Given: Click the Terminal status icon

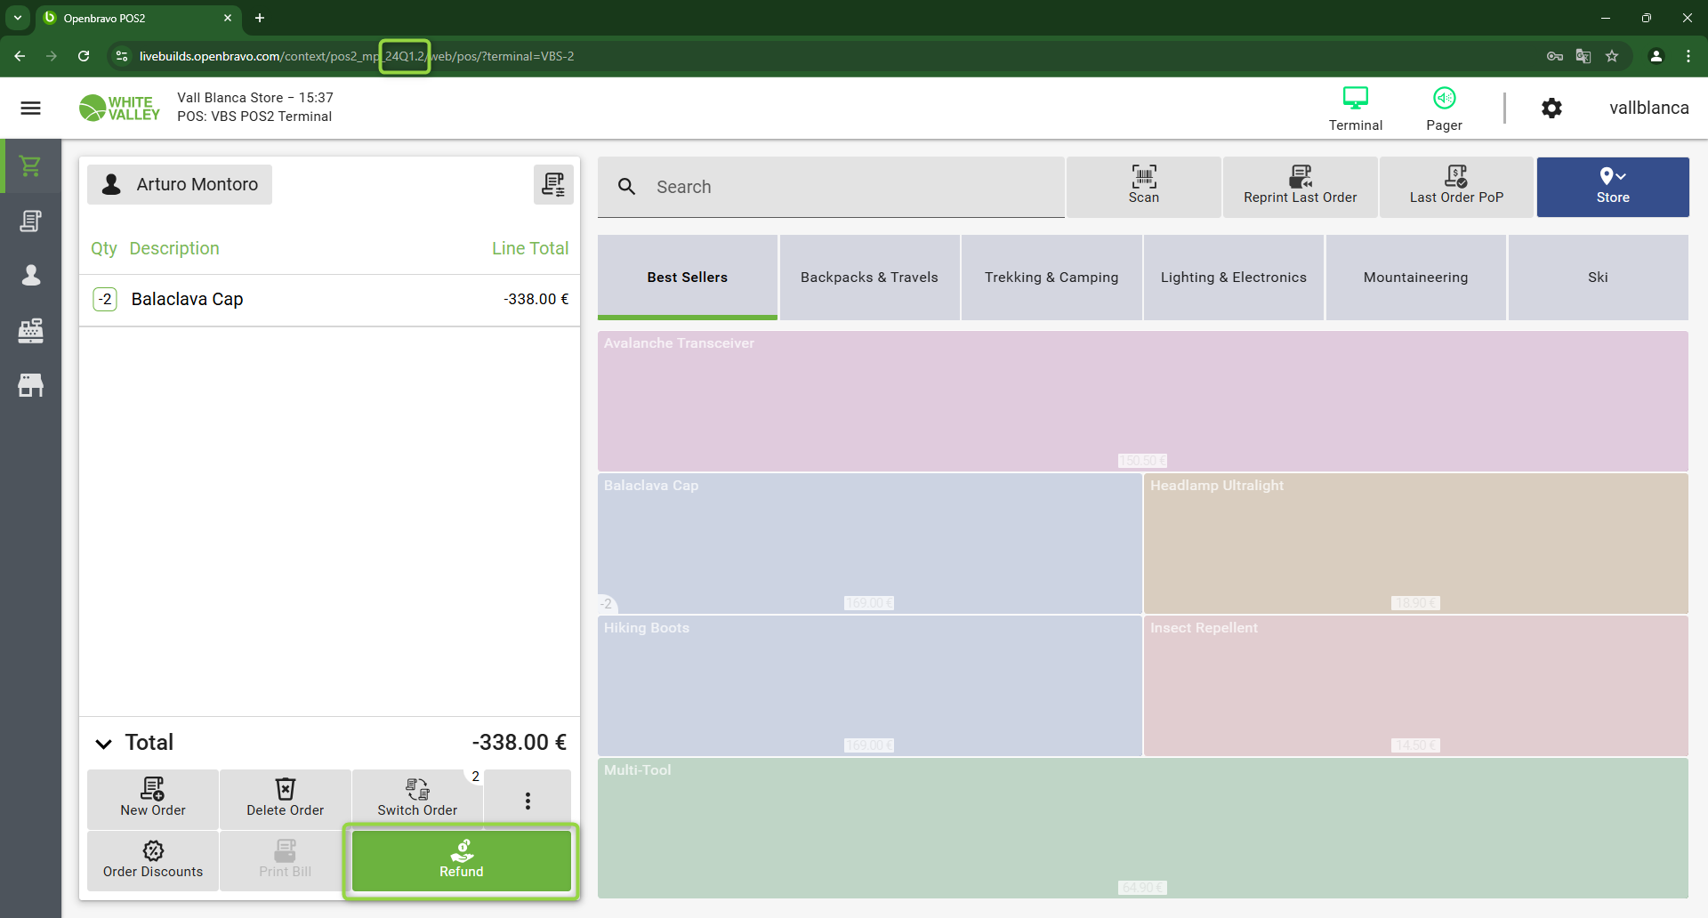Looking at the screenshot, I should point(1355,108).
